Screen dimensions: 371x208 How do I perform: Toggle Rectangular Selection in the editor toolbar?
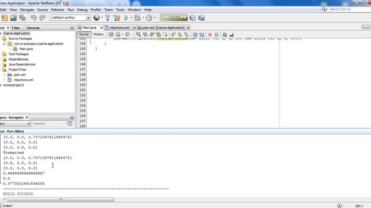pos(165,35)
